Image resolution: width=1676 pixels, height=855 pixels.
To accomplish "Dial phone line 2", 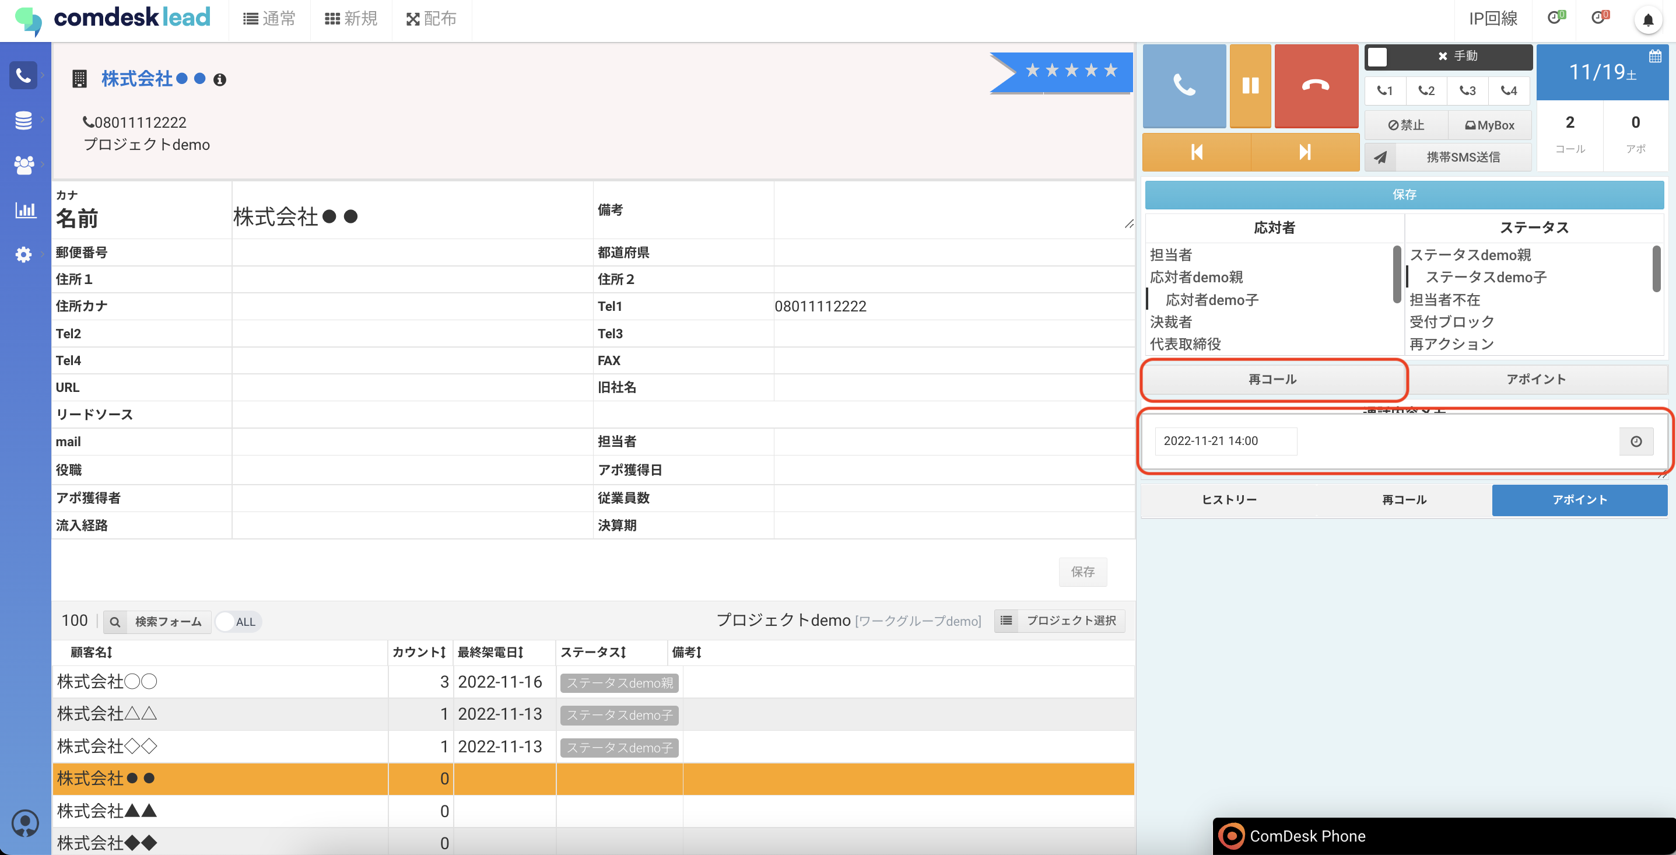I will coord(1426,90).
